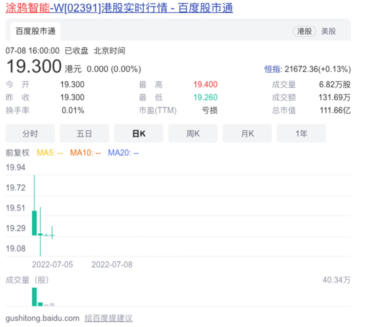Click the widest green candlestick body
The image size is (365, 327).
pyautogui.click(x=34, y=223)
